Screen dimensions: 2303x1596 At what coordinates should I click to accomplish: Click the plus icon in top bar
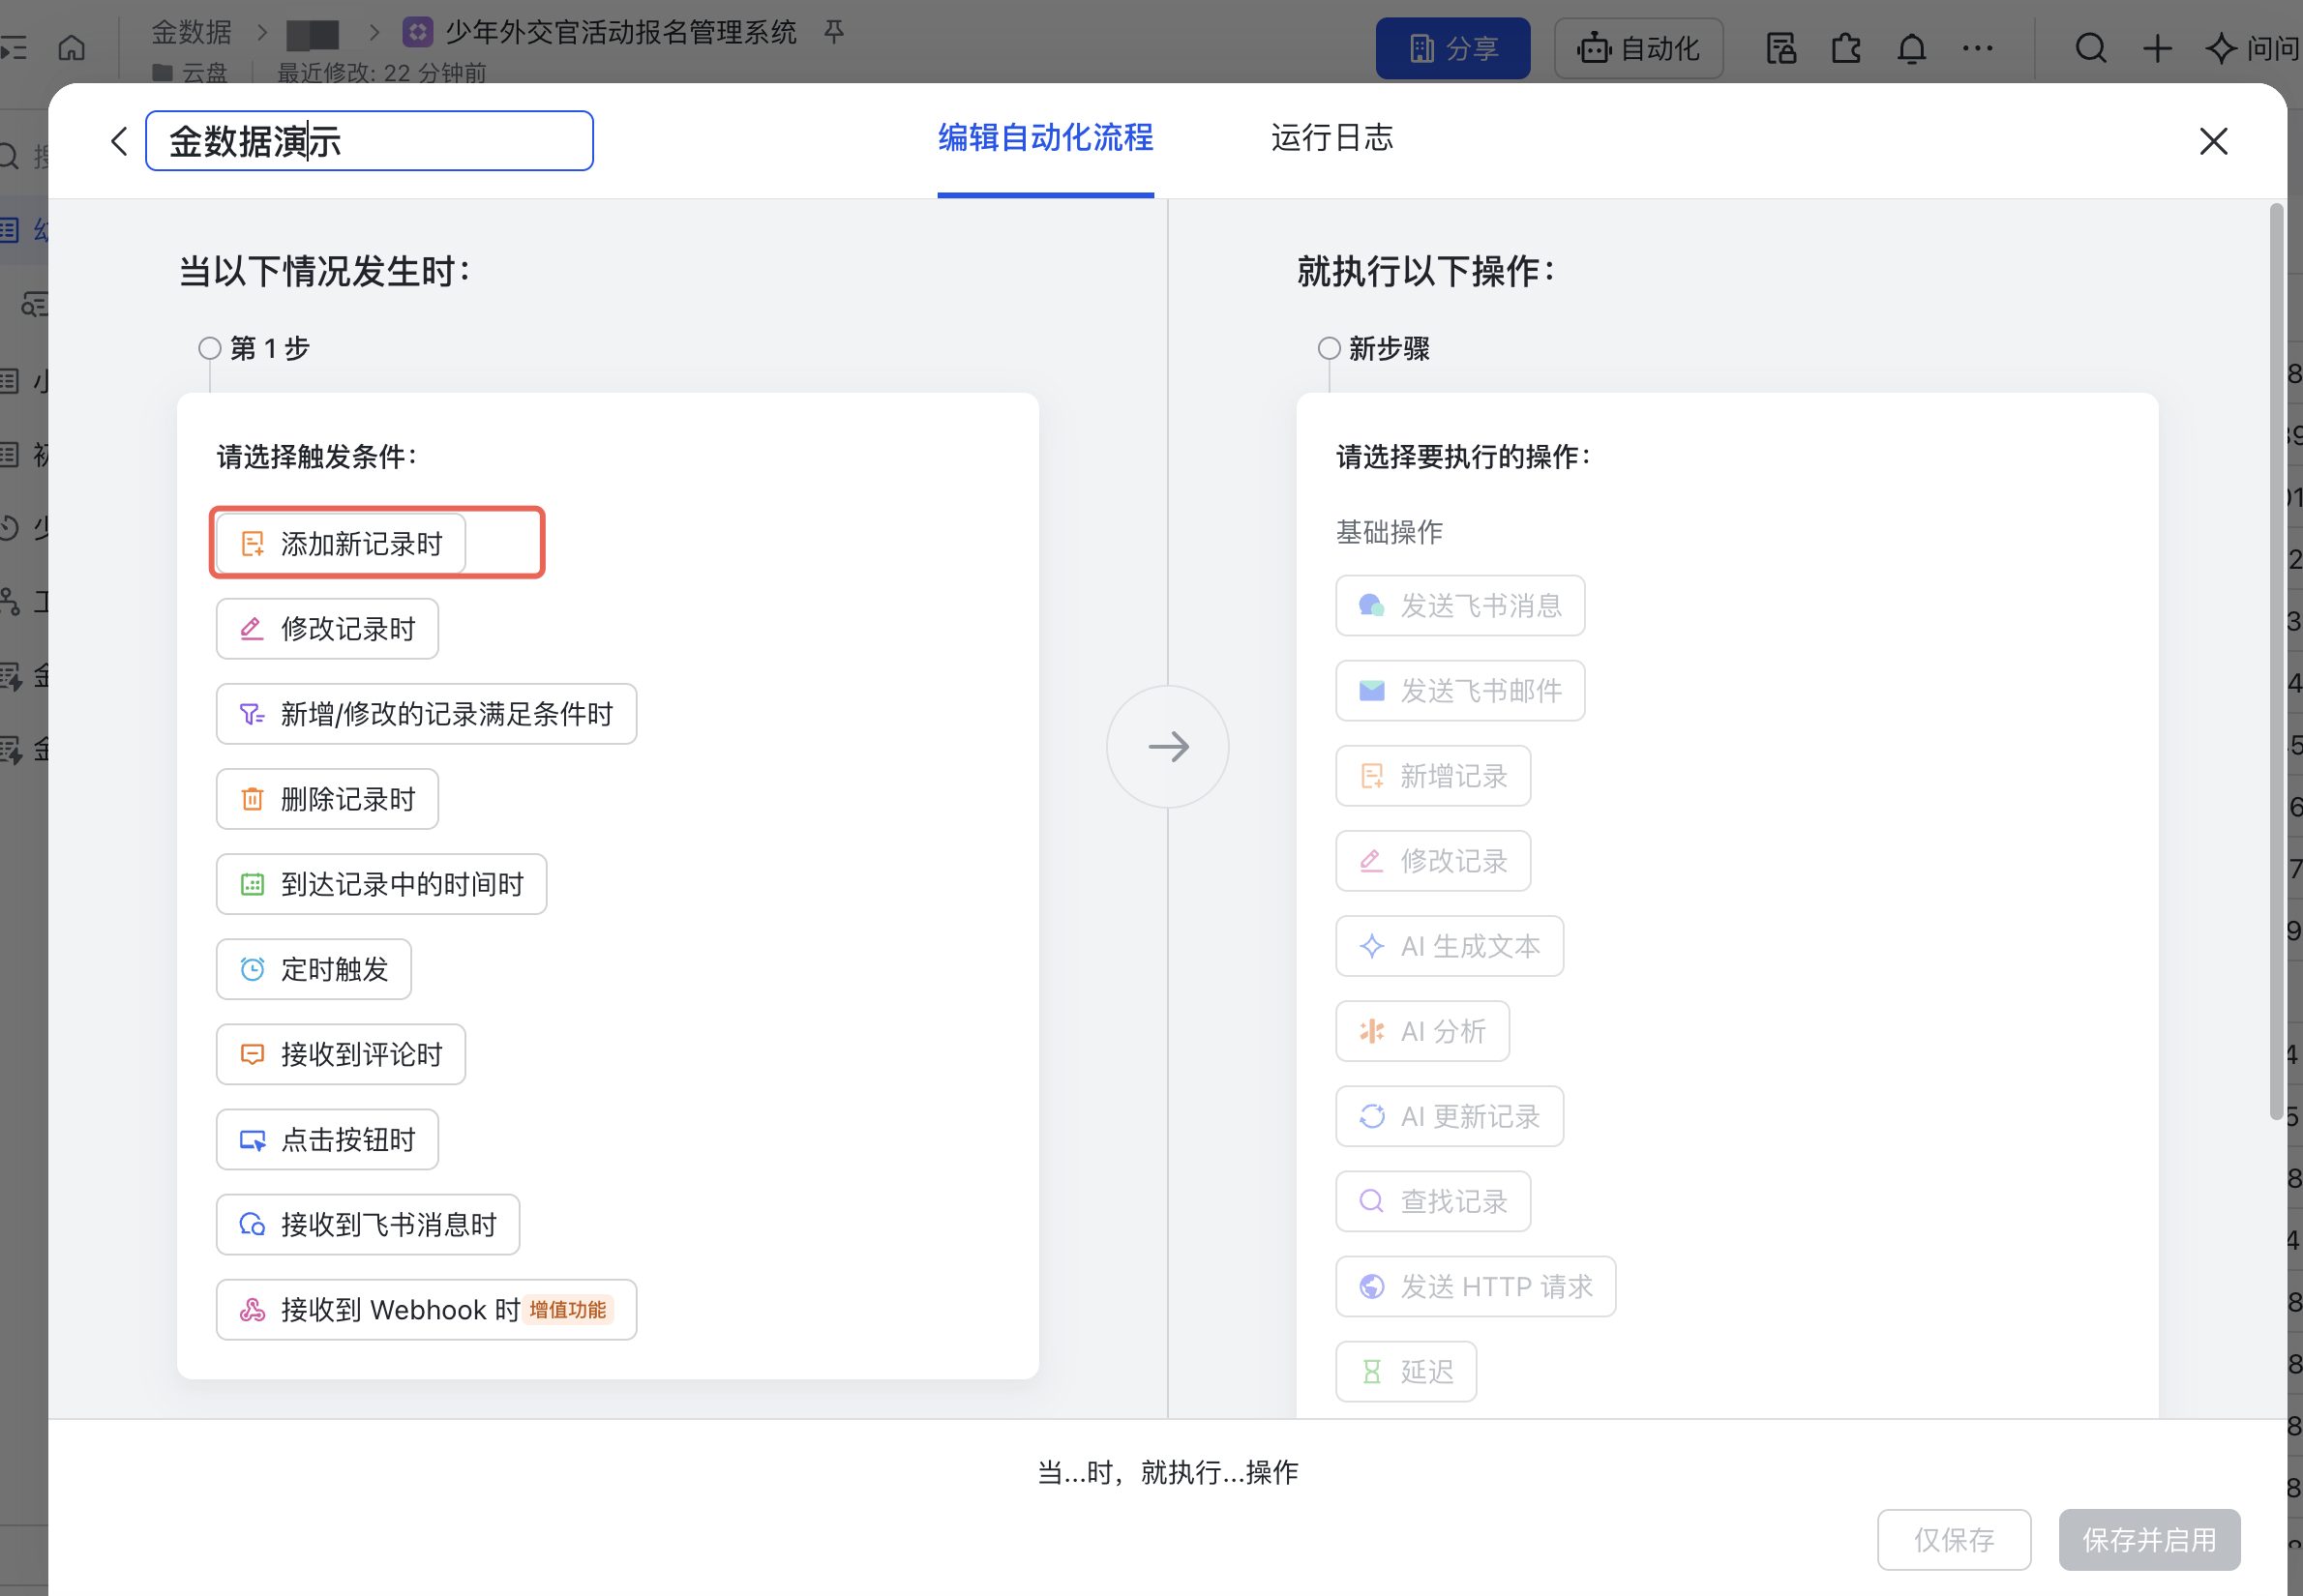(2158, 48)
